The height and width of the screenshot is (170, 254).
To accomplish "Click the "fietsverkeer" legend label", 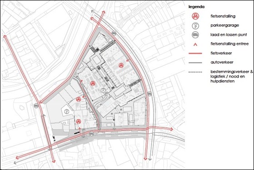I will click(221, 53).
